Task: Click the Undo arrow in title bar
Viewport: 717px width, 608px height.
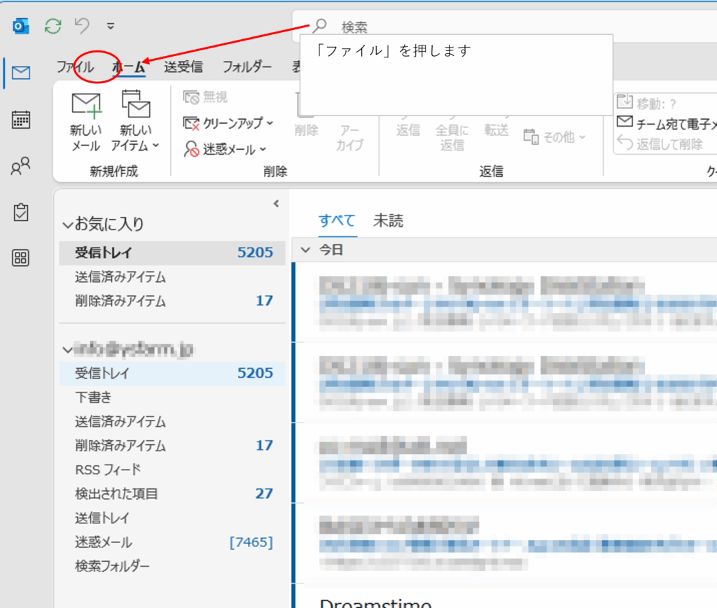Action: point(82,27)
